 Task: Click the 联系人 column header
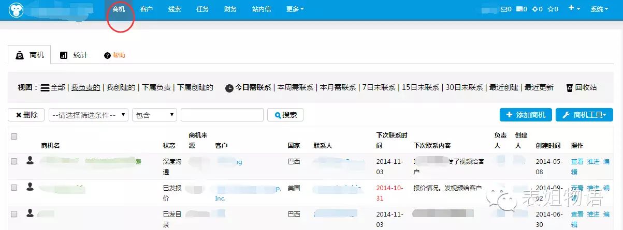[x=323, y=146]
